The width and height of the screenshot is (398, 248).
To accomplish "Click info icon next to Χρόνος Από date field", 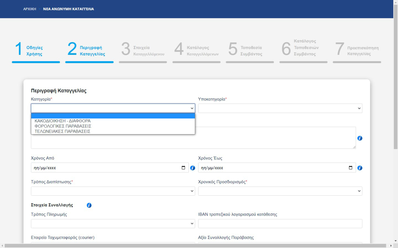I will [x=193, y=168].
